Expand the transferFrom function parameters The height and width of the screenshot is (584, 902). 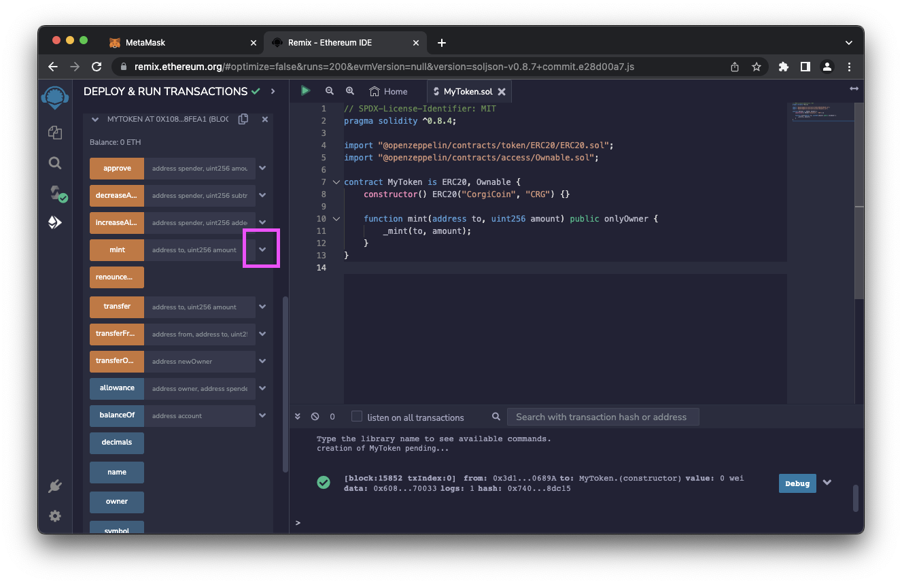[x=262, y=334]
